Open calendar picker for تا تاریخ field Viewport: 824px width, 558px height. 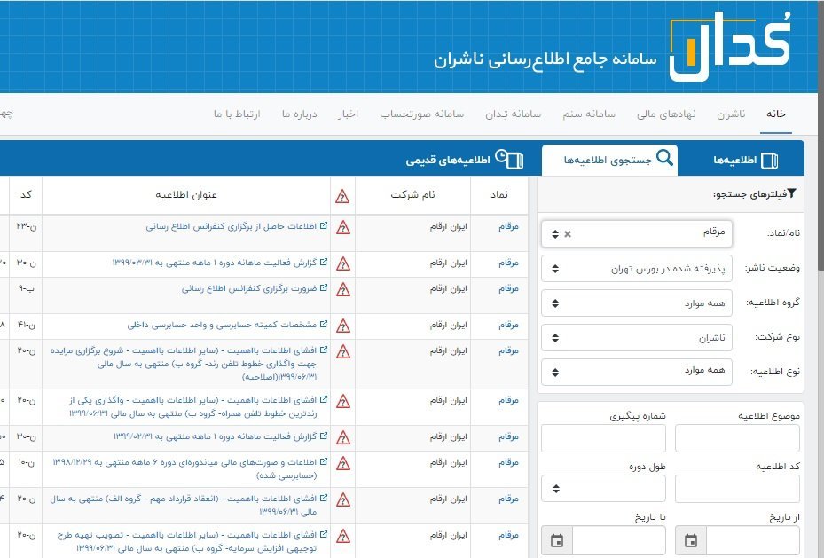557,540
